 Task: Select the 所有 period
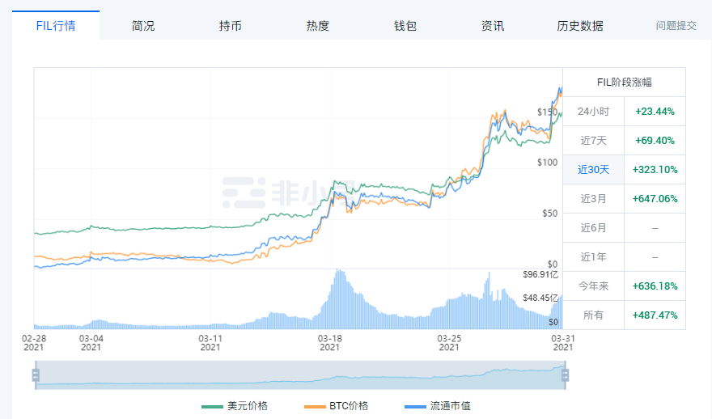click(594, 315)
